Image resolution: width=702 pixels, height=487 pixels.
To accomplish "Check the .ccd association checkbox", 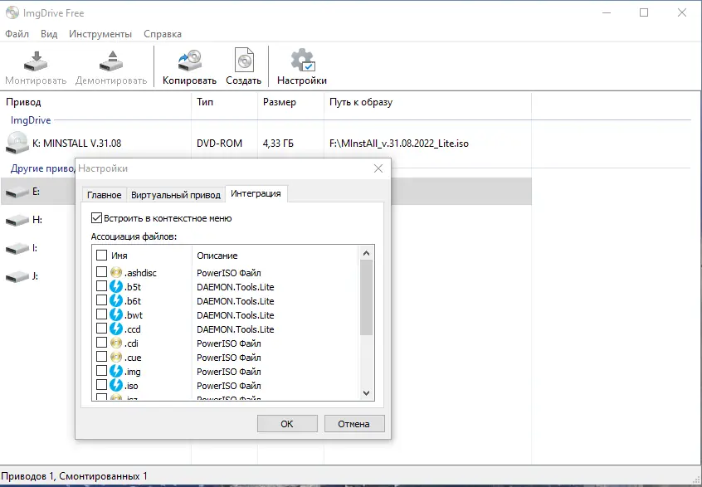I will click(101, 328).
